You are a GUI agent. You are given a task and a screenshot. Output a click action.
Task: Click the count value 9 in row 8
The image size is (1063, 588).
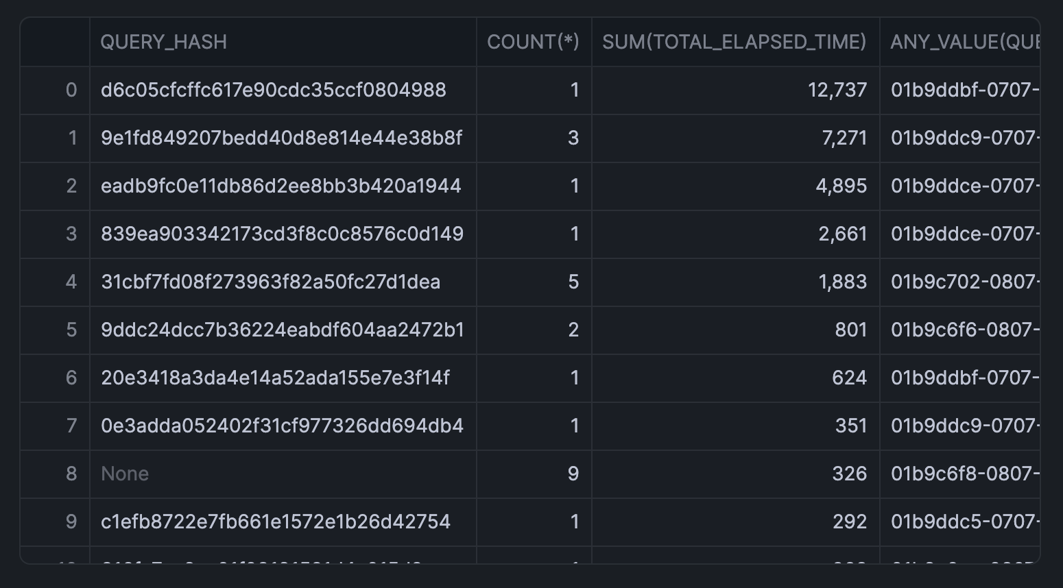coord(573,474)
